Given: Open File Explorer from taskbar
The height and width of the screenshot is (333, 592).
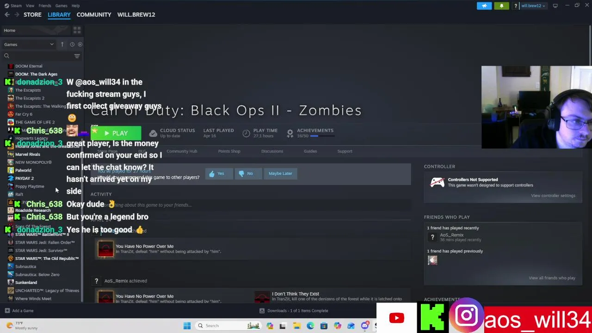Looking at the screenshot, I should [x=297, y=326].
